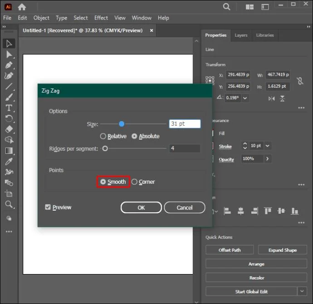
Task: Select the Gradient tool
Action: (9, 151)
